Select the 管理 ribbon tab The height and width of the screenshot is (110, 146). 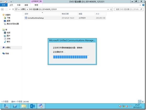(36, 5)
